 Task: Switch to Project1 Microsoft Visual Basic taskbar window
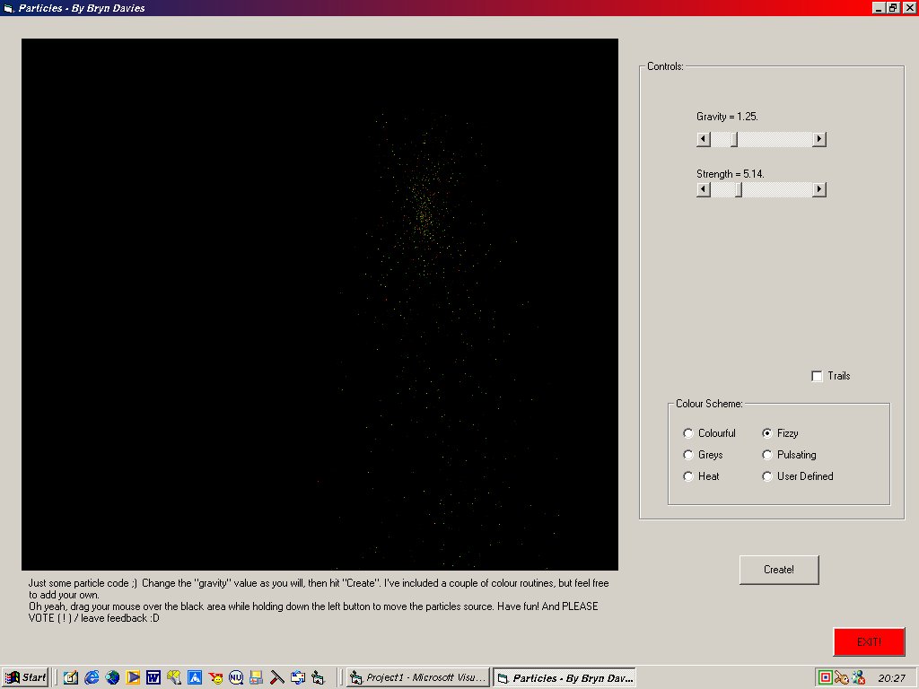(x=418, y=677)
